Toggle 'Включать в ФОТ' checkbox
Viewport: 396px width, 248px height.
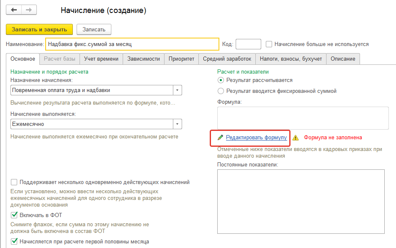(x=15, y=215)
